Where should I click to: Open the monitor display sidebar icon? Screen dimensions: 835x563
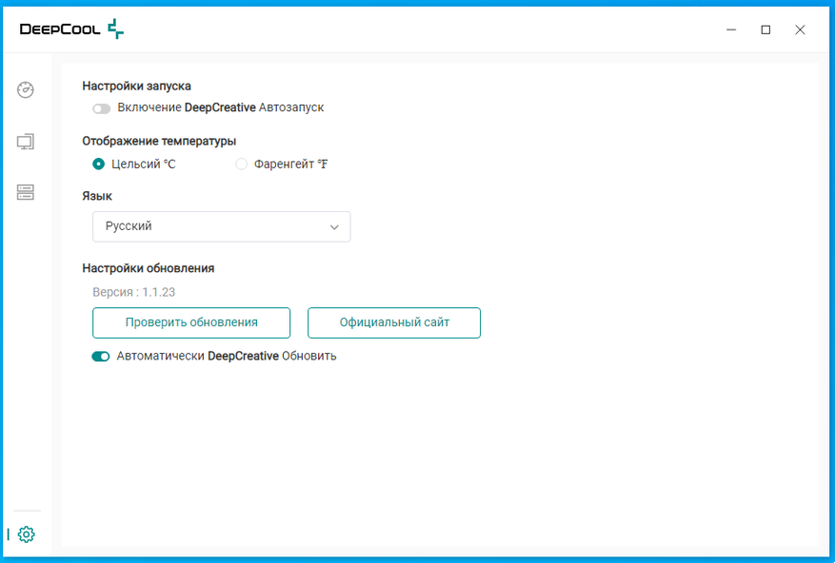pyautogui.click(x=26, y=141)
